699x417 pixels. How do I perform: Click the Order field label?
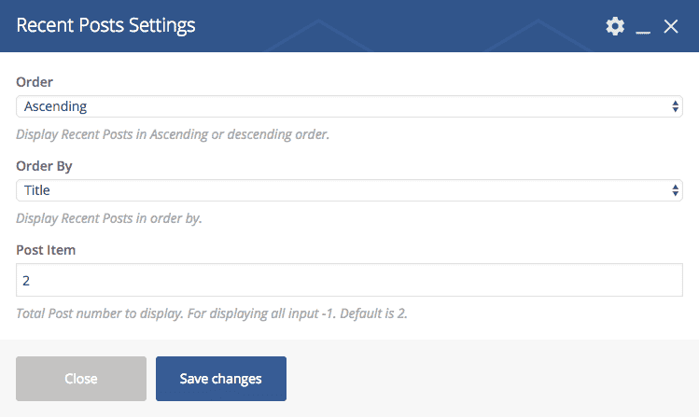pyautogui.click(x=35, y=82)
